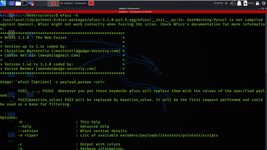This screenshot has width=267, height=150.
Task: Select the highlighted red taskbar window button
Action: (53, 3)
